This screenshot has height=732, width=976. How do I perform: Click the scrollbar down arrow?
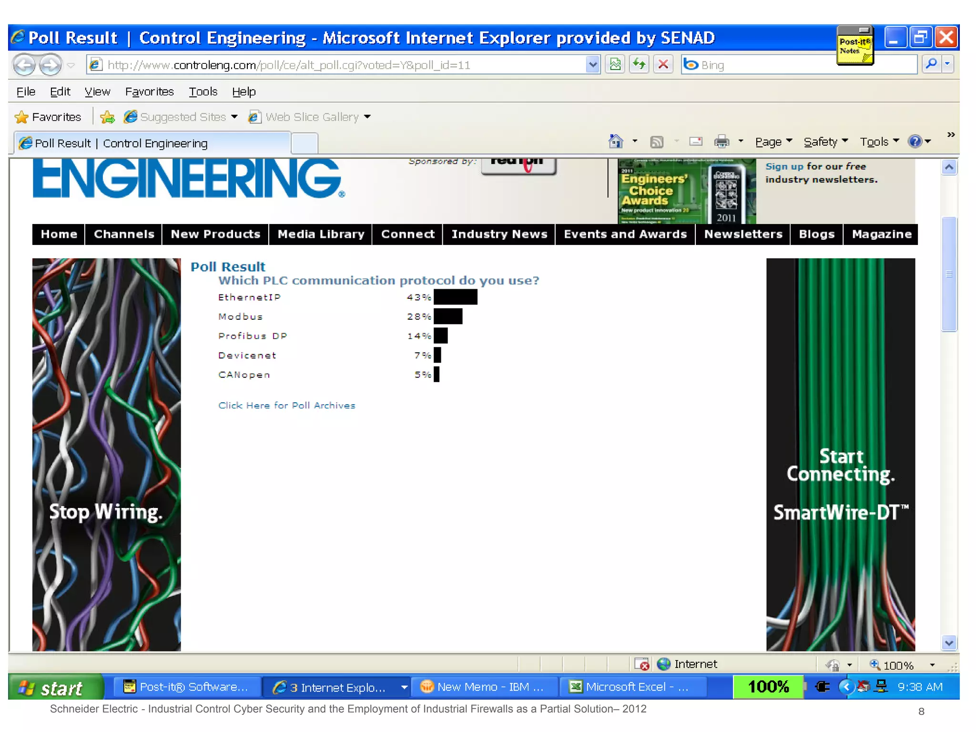pyautogui.click(x=949, y=642)
